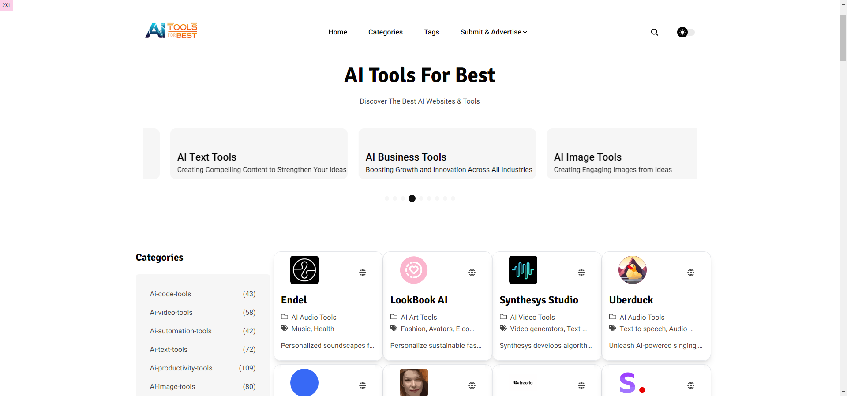The height and width of the screenshot is (396, 847).
Task: Open the AI Video Tools category link
Action: [x=532, y=318]
